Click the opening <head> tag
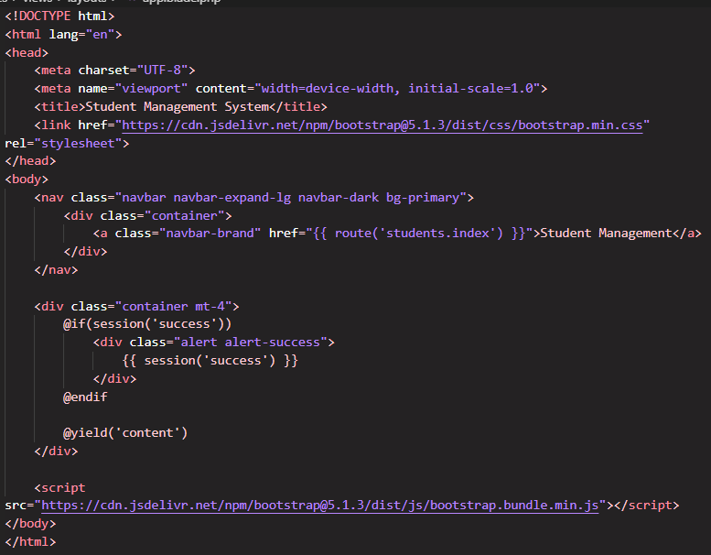This screenshot has height=555, width=711. (x=27, y=52)
